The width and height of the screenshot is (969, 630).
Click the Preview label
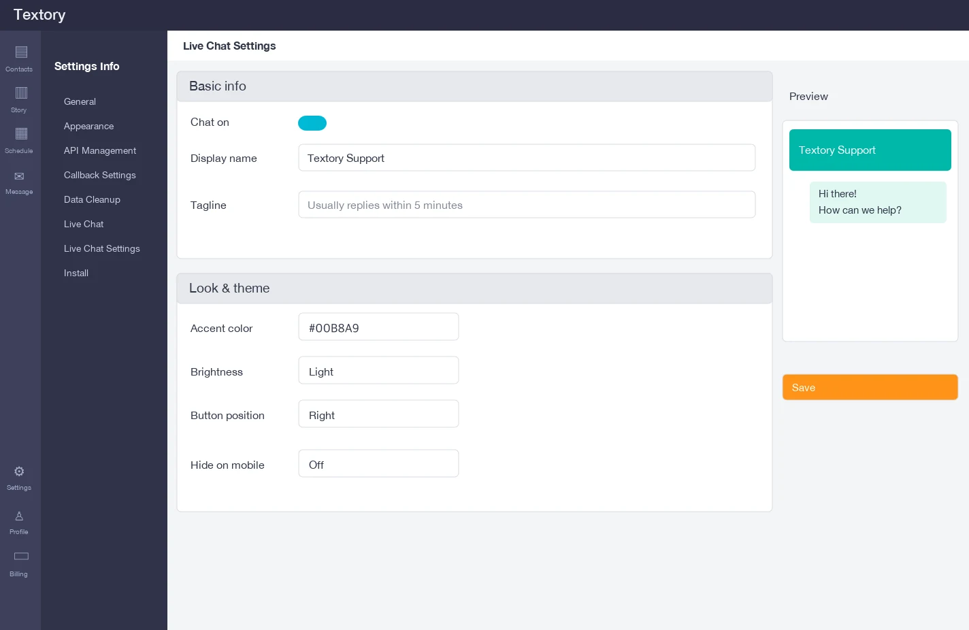tap(808, 97)
